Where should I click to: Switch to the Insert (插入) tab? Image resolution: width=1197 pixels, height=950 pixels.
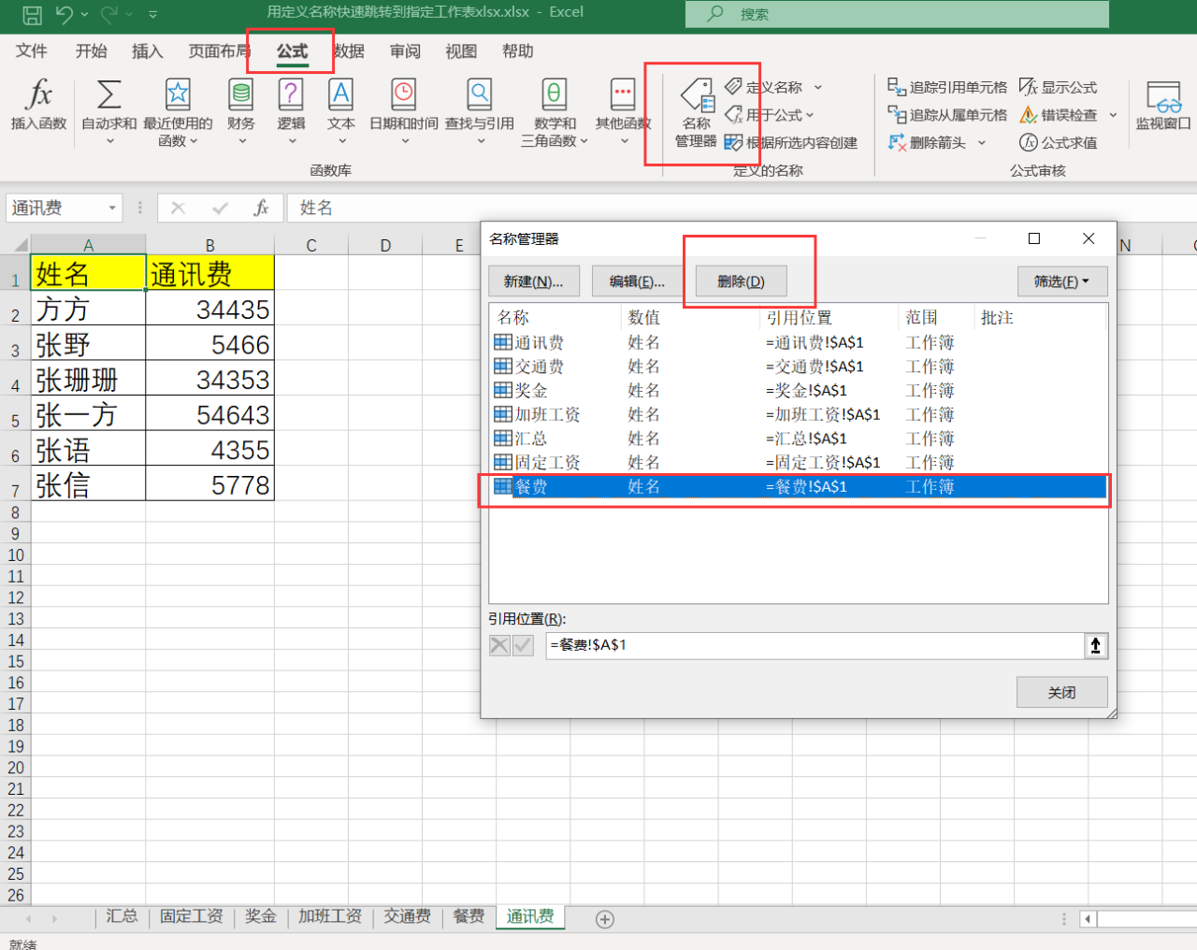click(x=147, y=51)
